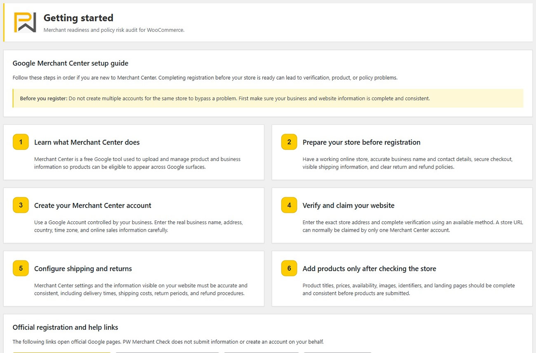Click 'Official registration and help links' heading
Viewport: 536px width, 353px height.
pos(66,327)
